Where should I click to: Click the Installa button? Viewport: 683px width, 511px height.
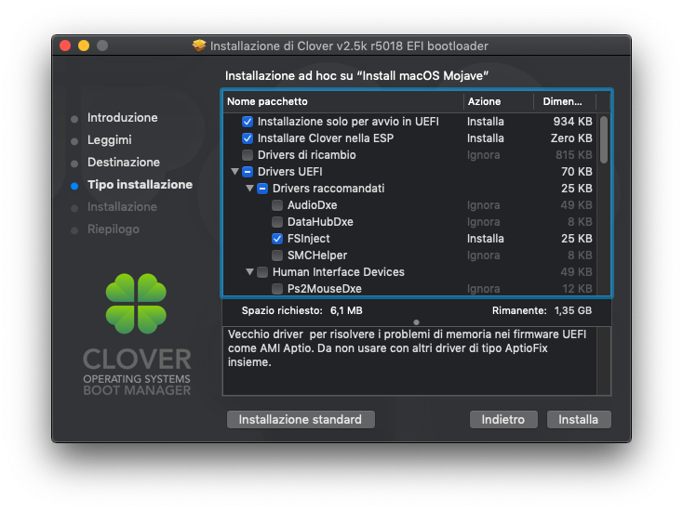[579, 419]
